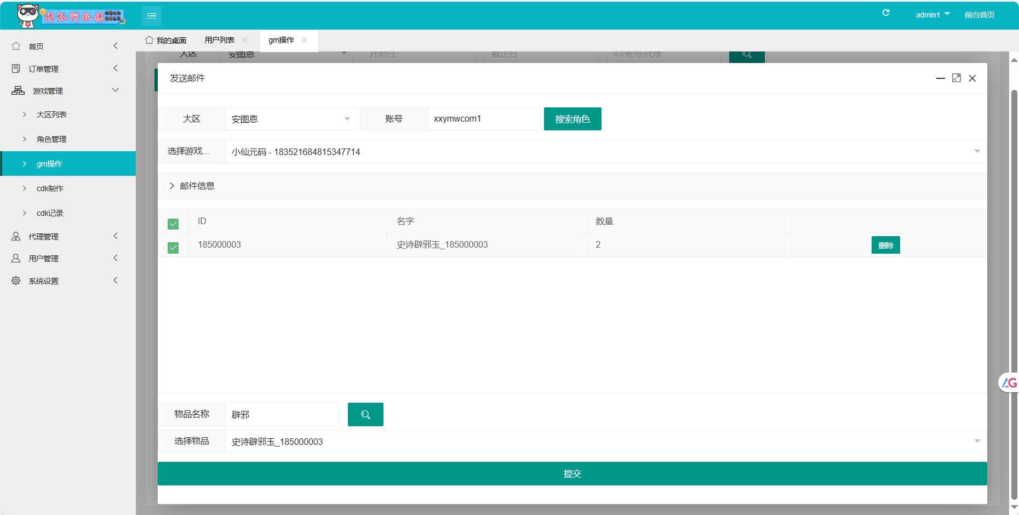1019x515 pixels.
Task: Open the 大区 dropdown showing 安图恩
Action: click(291, 119)
